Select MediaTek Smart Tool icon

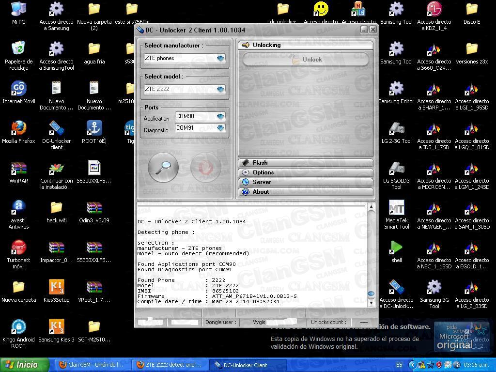(396, 215)
